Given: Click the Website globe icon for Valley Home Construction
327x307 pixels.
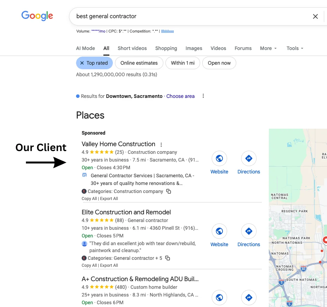Looking at the screenshot, I should 219,159.
